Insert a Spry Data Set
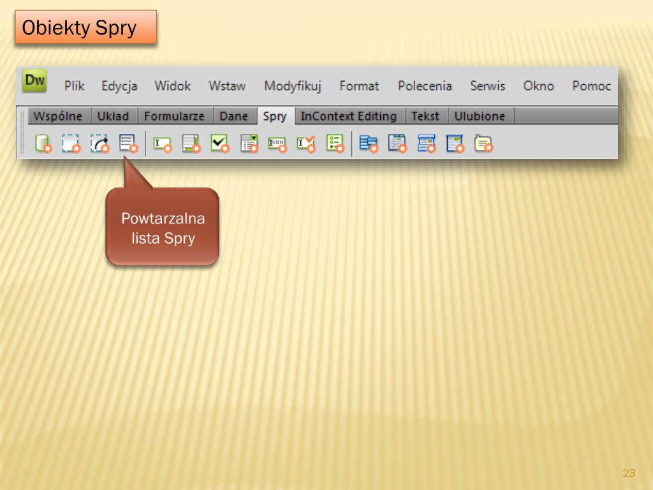Image resolution: width=653 pixels, height=490 pixels. (43, 144)
